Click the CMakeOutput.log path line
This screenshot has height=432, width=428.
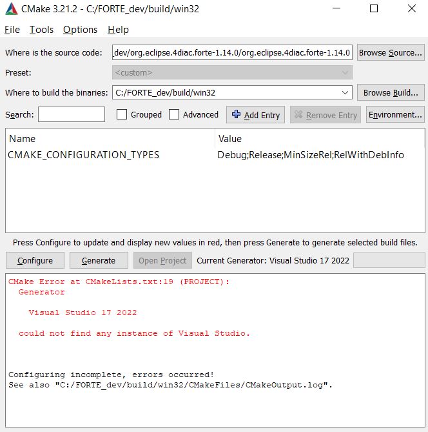[x=171, y=385]
